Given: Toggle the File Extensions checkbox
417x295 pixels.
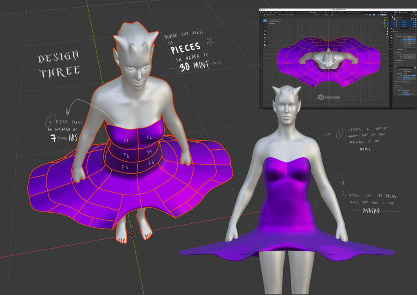Looking at the screenshot, I should click(403, 70).
